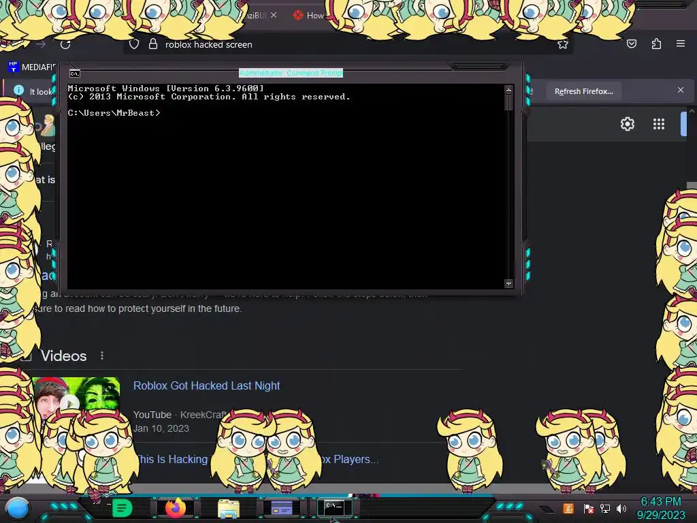Open the This Is Hacking video link
697x523 pixels.
(x=172, y=459)
